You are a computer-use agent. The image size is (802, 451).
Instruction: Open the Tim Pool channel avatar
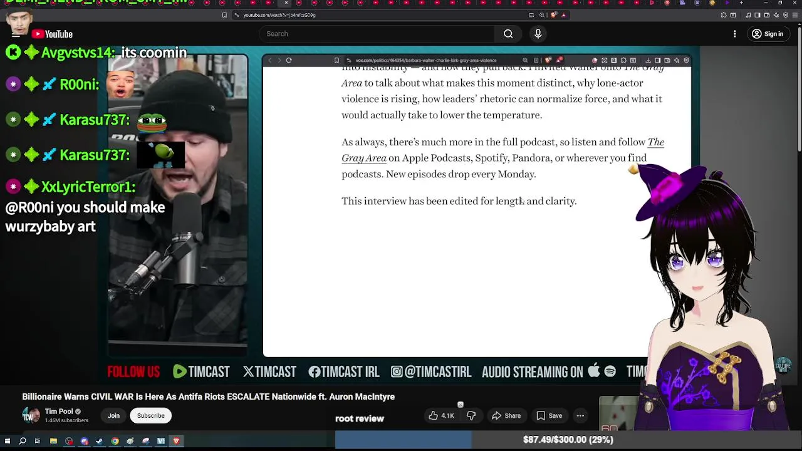point(31,415)
